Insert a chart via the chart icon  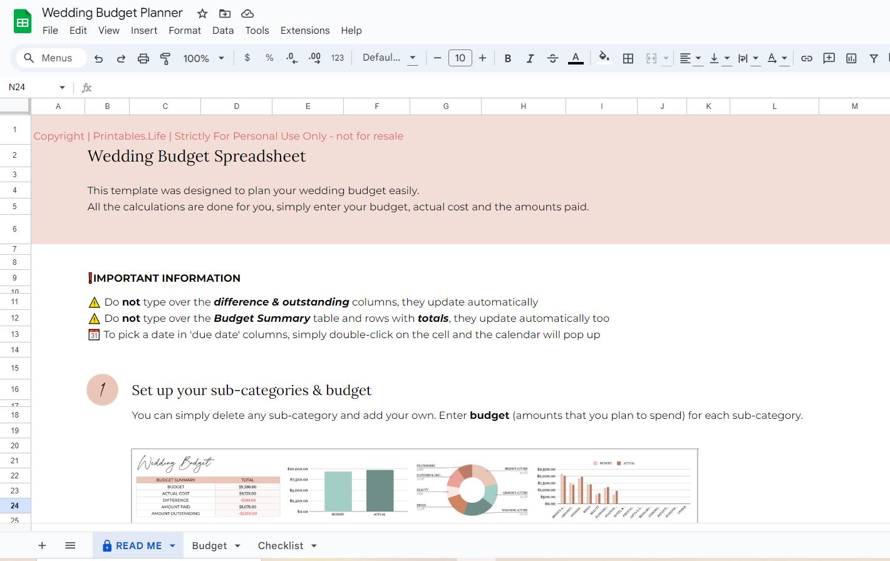[851, 58]
